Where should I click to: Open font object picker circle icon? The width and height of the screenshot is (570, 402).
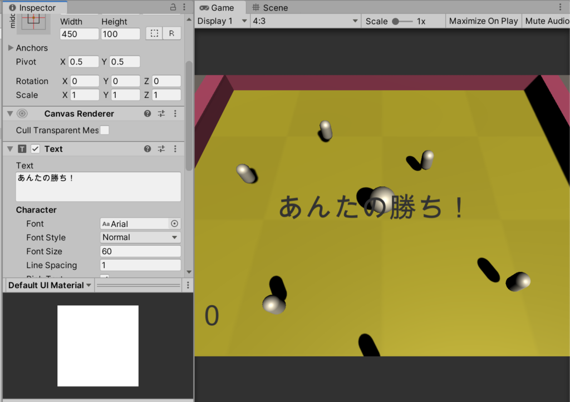(174, 224)
